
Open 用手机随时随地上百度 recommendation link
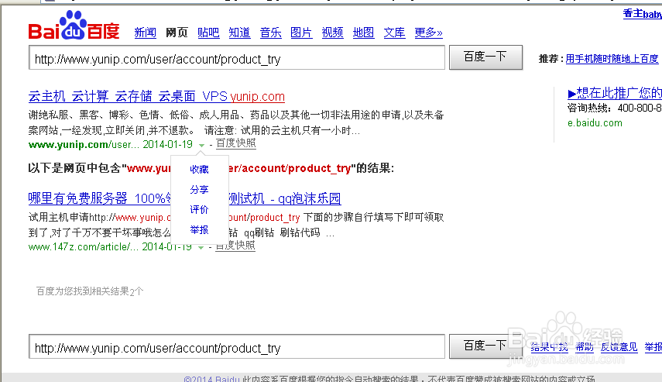coord(612,59)
